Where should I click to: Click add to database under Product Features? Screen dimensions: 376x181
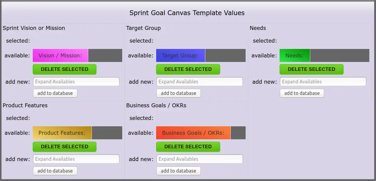click(55, 170)
